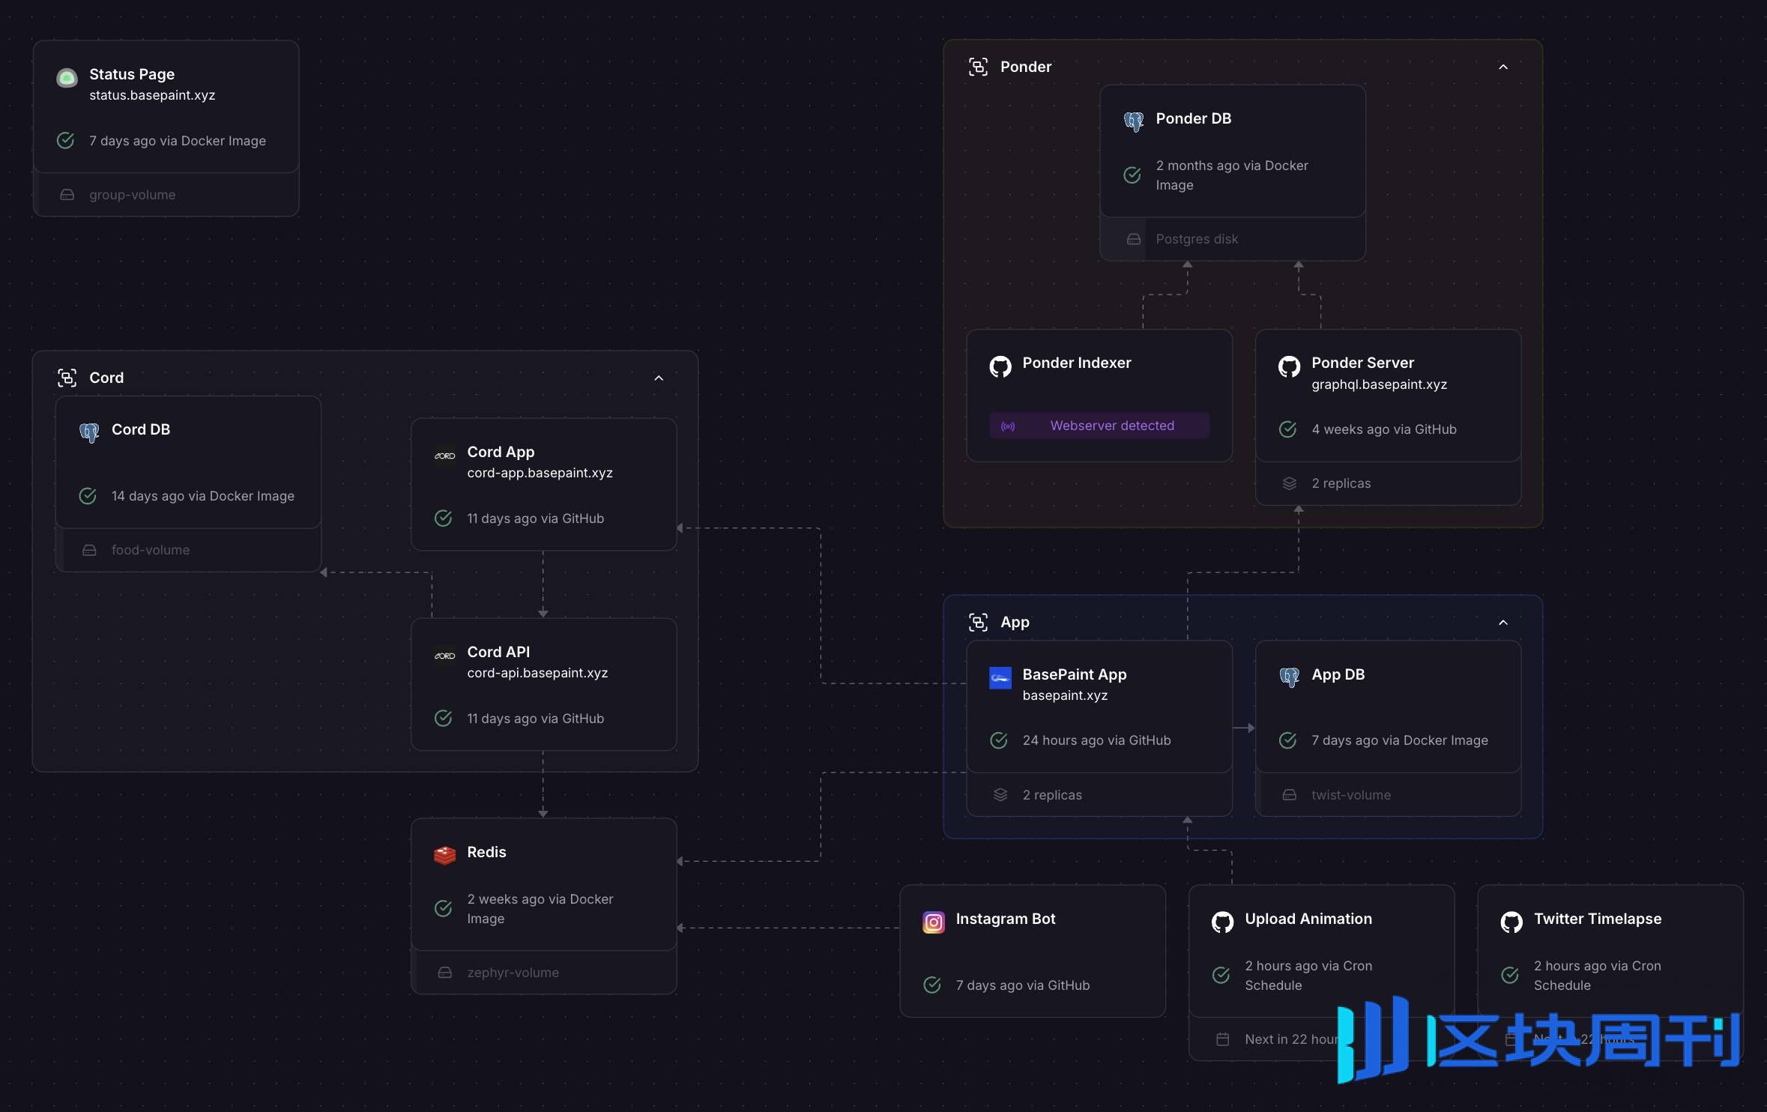Click the App group frame icon

pyautogui.click(x=978, y=622)
